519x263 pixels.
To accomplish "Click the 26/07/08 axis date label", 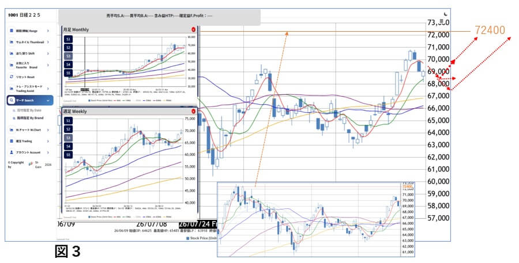I will [x=152, y=224].
